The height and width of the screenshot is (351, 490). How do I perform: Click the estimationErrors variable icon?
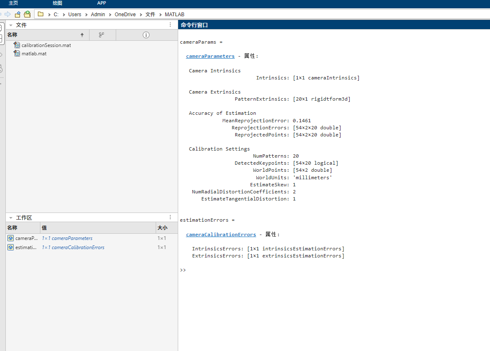pos(11,247)
